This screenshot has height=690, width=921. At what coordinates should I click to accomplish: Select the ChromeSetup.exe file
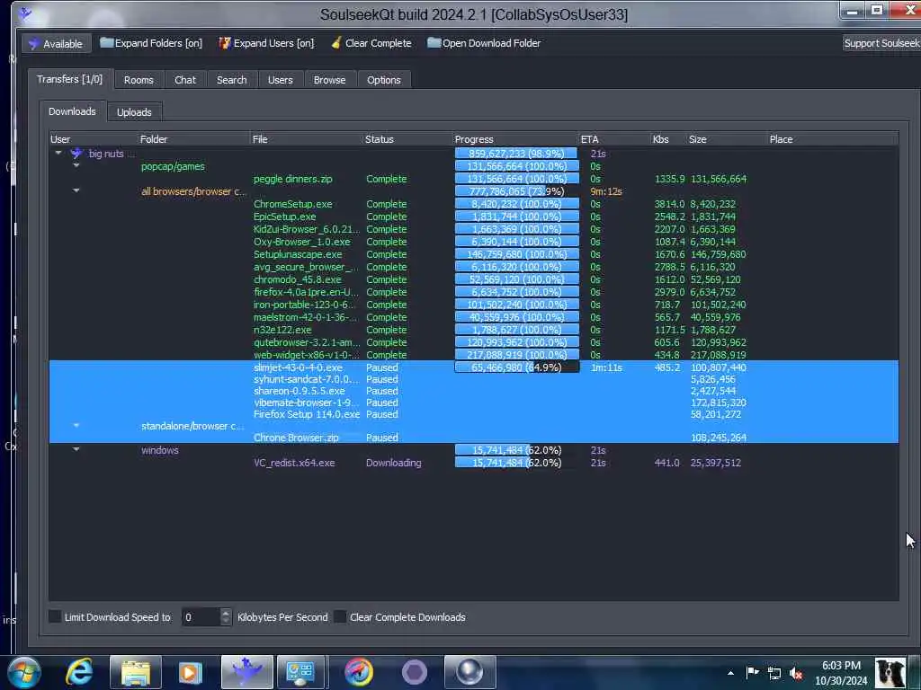[292, 204]
